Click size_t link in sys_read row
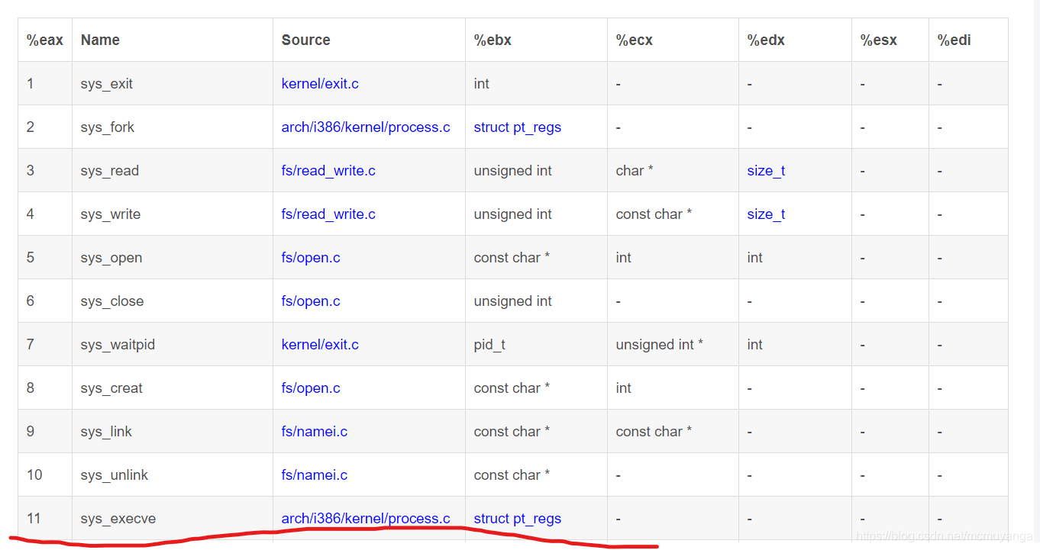This screenshot has height=550, width=1040. click(766, 171)
